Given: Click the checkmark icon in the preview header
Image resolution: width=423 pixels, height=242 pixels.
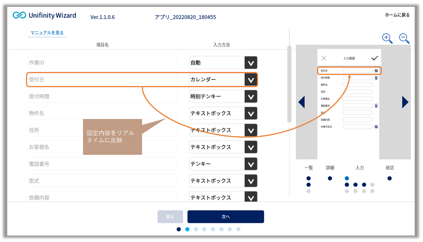Looking at the screenshot, I should 374,58.
